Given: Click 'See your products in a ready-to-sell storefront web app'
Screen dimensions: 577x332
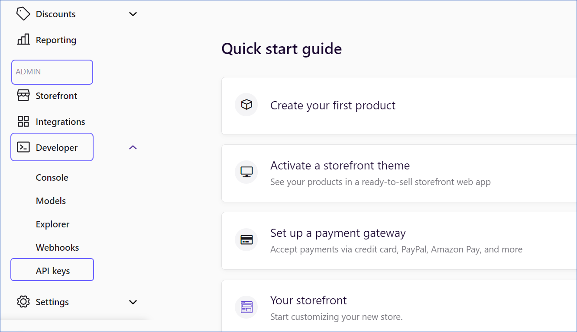Looking at the screenshot, I should click(380, 182).
